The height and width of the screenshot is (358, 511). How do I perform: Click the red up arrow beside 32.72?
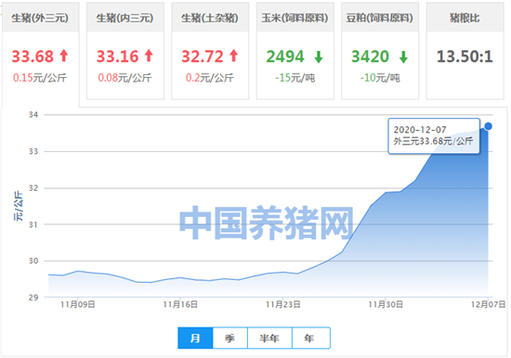tap(233, 56)
